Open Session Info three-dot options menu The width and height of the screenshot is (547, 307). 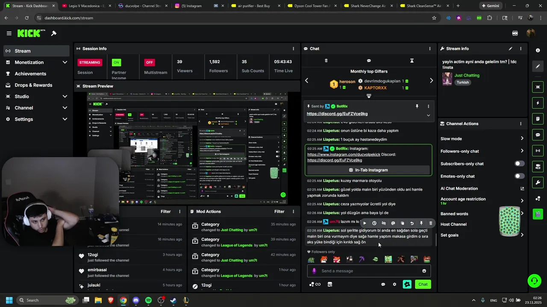tap(293, 49)
